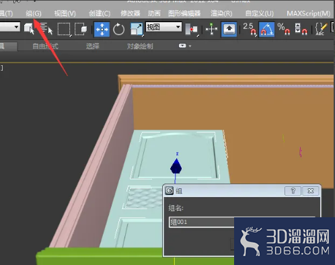
Task: Toggle the Spinner Snap button
Action: 301,29
